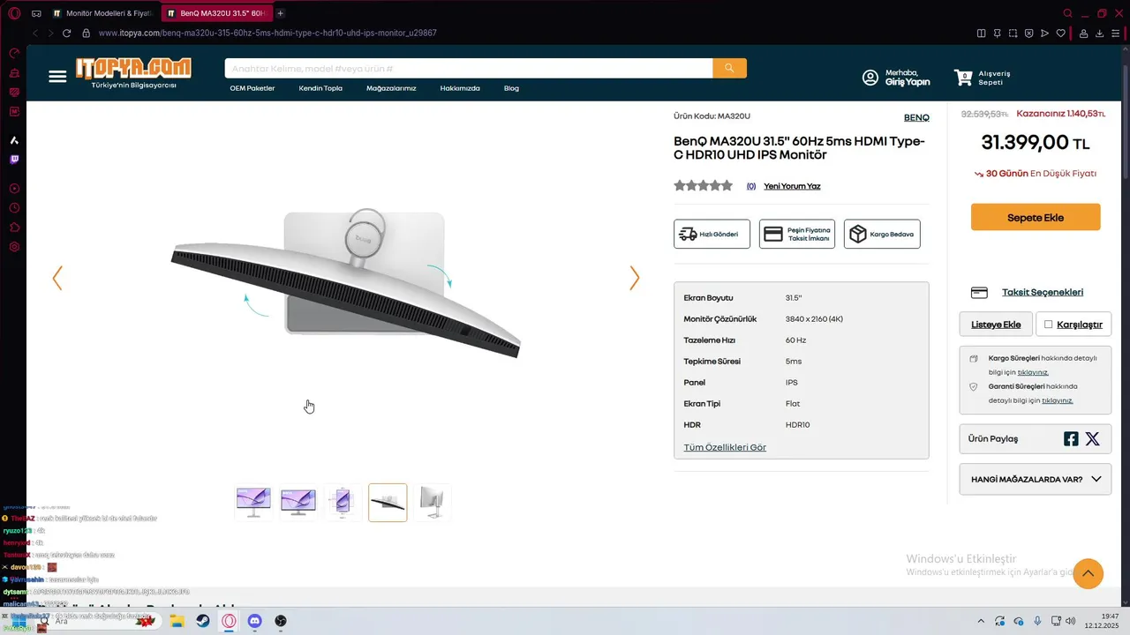This screenshot has height=635, width=1130.
Task: Click the orange search button
Action: click(729, 68)
